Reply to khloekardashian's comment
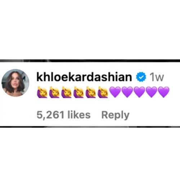Image resolution: width=180 pixels, height=180 pixels. pyautogui.click(x=116, y=116)
